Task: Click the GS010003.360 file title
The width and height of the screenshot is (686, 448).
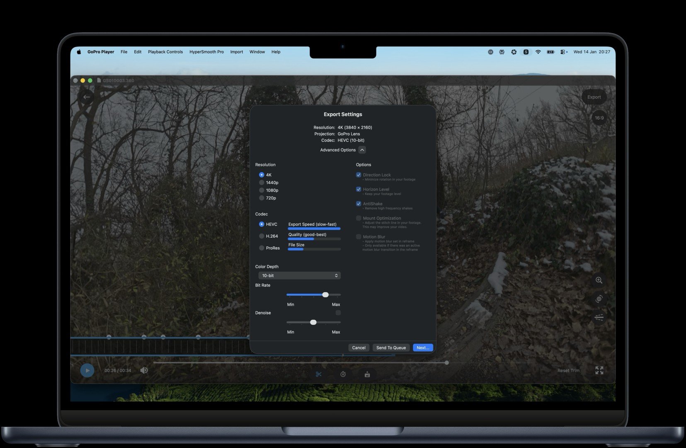Action: (x=119, y=80)
